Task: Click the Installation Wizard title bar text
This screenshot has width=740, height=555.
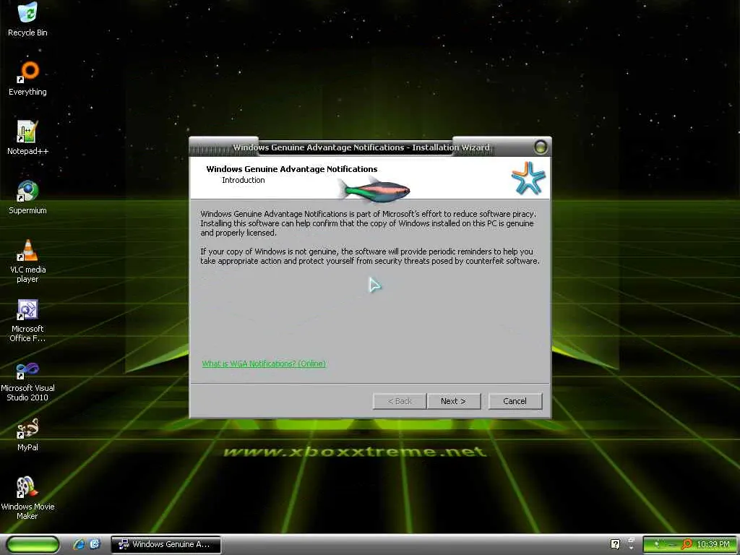Action: pos(361,147)
